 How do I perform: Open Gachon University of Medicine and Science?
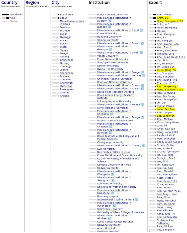click(x=118, y=160)
